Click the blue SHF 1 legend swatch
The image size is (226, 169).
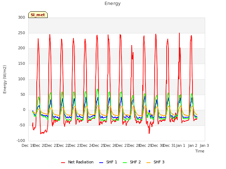tap(101, 163)
